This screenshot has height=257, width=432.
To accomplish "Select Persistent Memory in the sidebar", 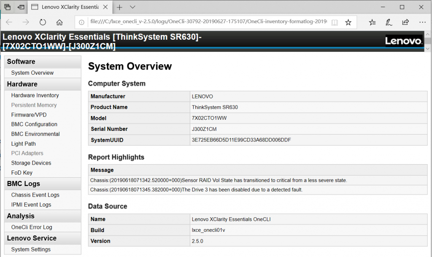I will [x=34, y=105].
